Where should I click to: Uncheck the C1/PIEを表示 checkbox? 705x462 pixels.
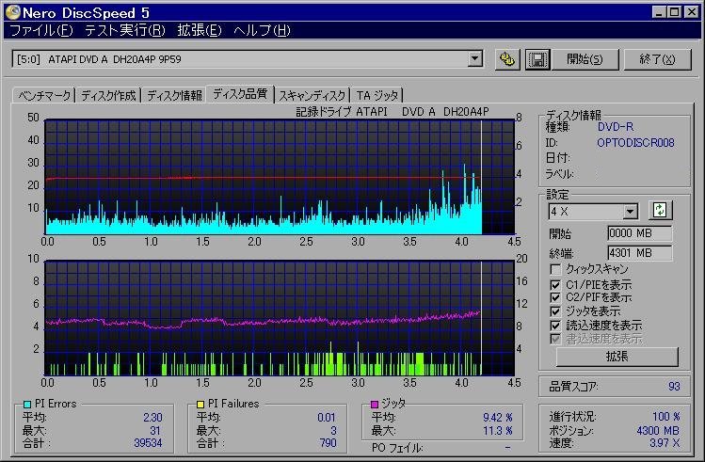click(555, 284)
